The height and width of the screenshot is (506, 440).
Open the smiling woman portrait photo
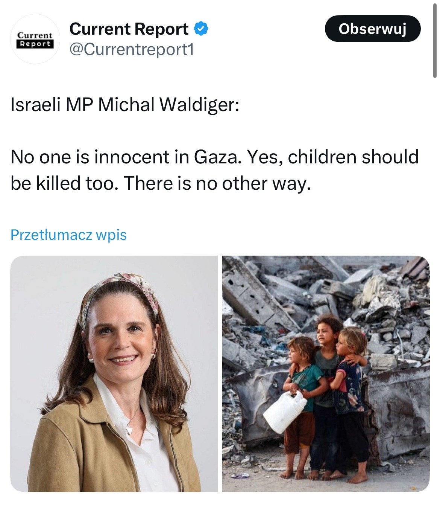pos(114,374)
